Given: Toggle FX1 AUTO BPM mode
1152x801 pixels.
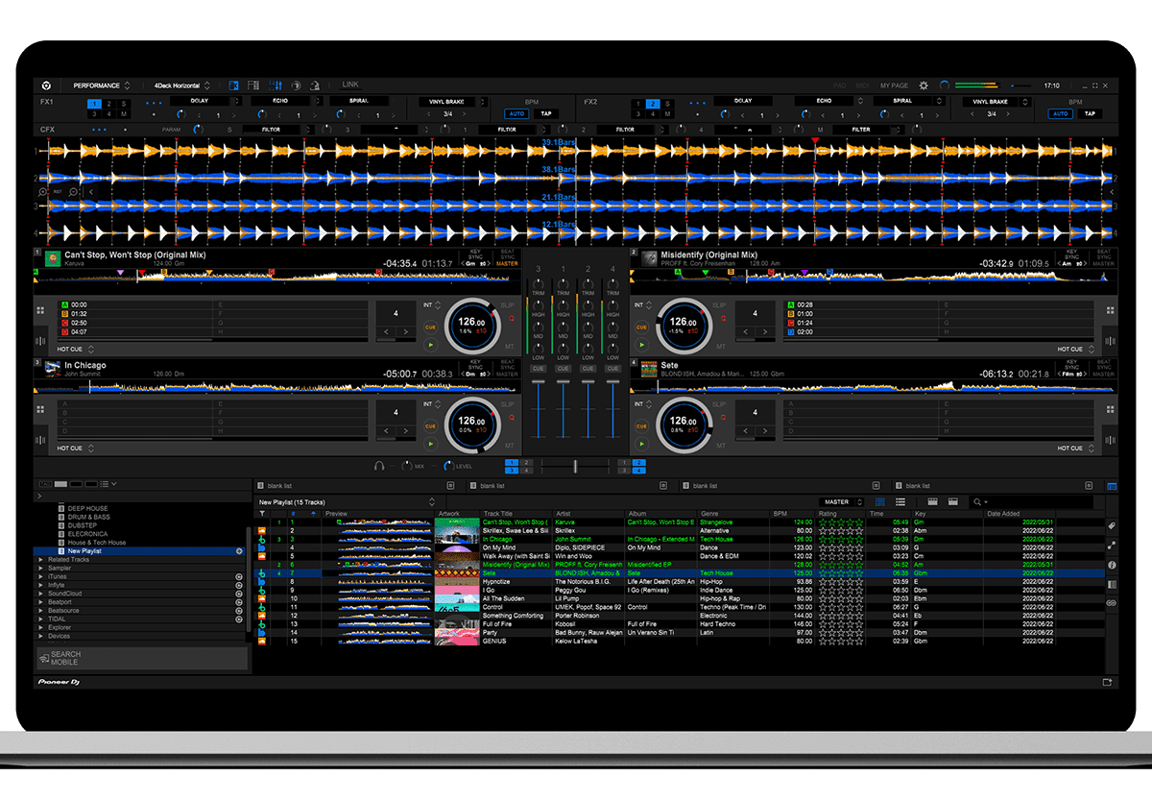Looking at the screenshot, I should click(516, 113).
